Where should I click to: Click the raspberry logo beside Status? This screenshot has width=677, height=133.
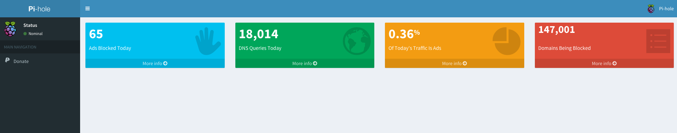pyautogui.click(x=10, y=29)
